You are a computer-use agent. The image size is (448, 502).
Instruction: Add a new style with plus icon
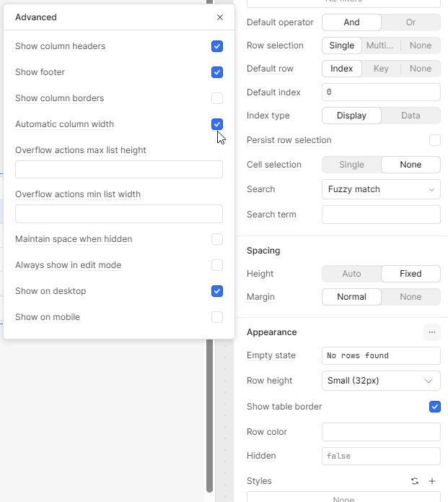[432, 481]
